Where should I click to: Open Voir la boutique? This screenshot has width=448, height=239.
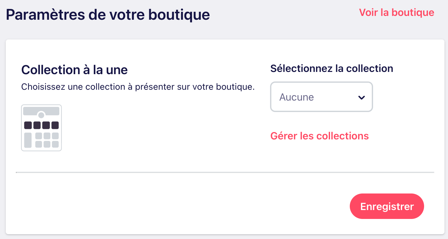(x=396, y=12)
